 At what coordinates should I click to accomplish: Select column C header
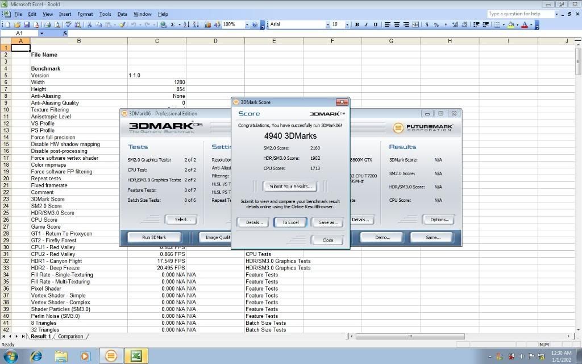pyautogui.click(x=157, y=41)
